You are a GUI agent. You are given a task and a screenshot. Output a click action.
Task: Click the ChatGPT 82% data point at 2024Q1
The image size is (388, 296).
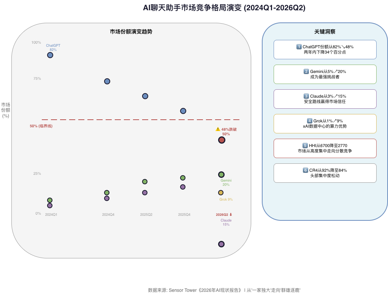pos(50,55)
